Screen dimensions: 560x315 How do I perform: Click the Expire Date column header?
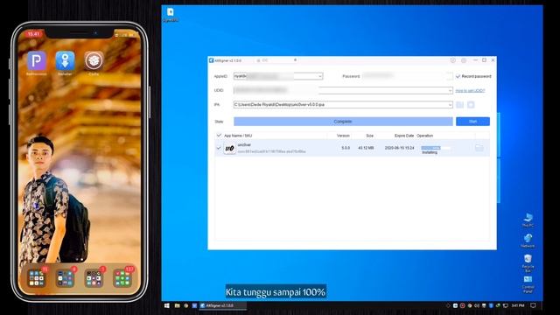pyautogui.click(x=404, y=136)
